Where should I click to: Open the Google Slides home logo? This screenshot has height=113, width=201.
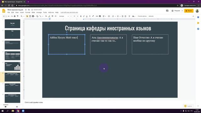pyautogui.click(x=4, y=11)
